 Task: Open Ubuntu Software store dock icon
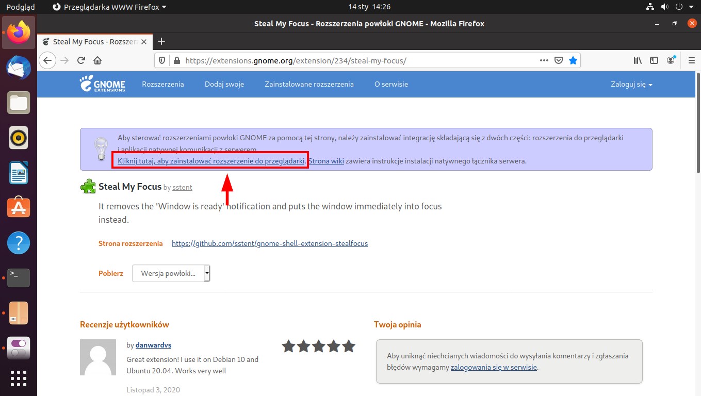tap(19, 208)
